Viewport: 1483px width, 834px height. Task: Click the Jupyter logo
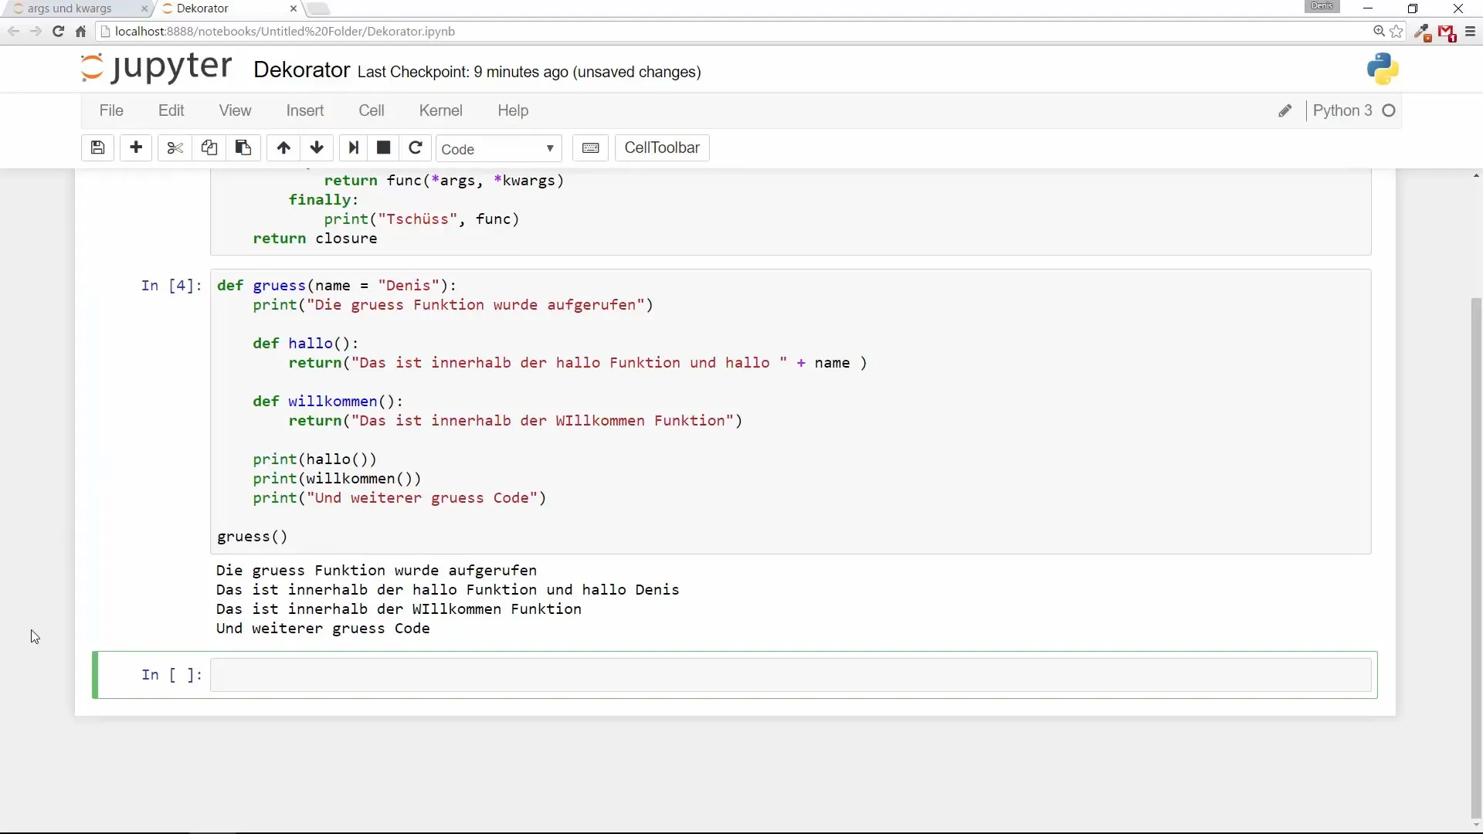tap(156, 68)
